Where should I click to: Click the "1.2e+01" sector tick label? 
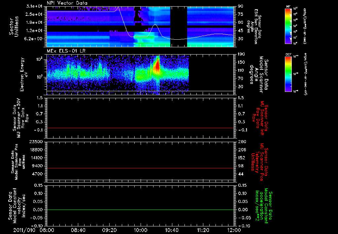[34, 31]
